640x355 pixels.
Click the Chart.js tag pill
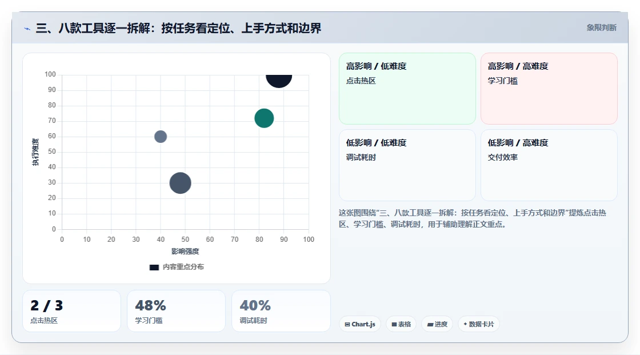point(360,324)
